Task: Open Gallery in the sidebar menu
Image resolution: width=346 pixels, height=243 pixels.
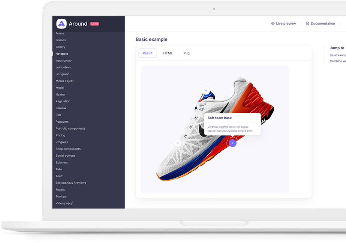Action: (x=60, y=47)
